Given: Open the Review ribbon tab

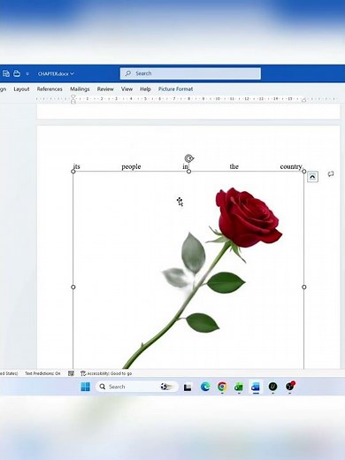Looking at the screenshot, I should (105, 89).
